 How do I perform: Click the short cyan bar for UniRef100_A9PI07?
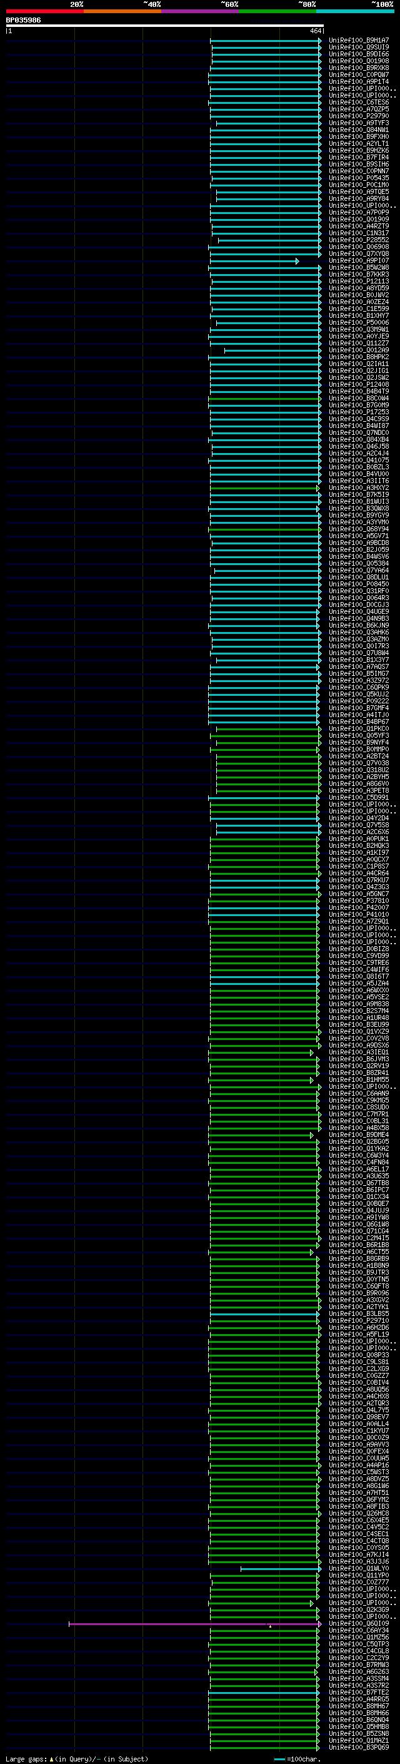coord(254,261)
